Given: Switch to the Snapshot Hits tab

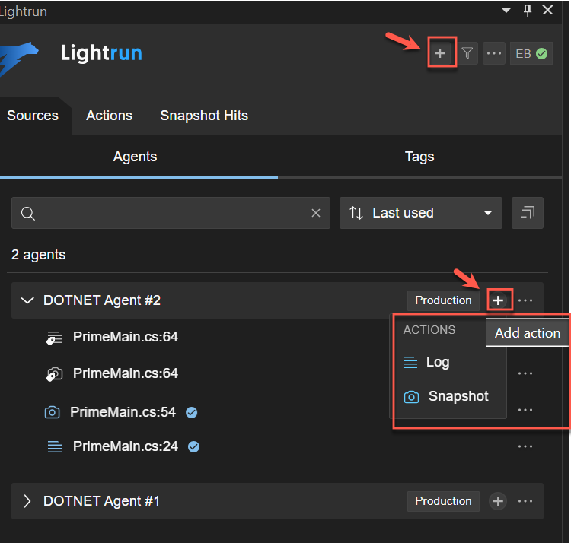Looking at the screenshot, I should [x=204, y=116].
